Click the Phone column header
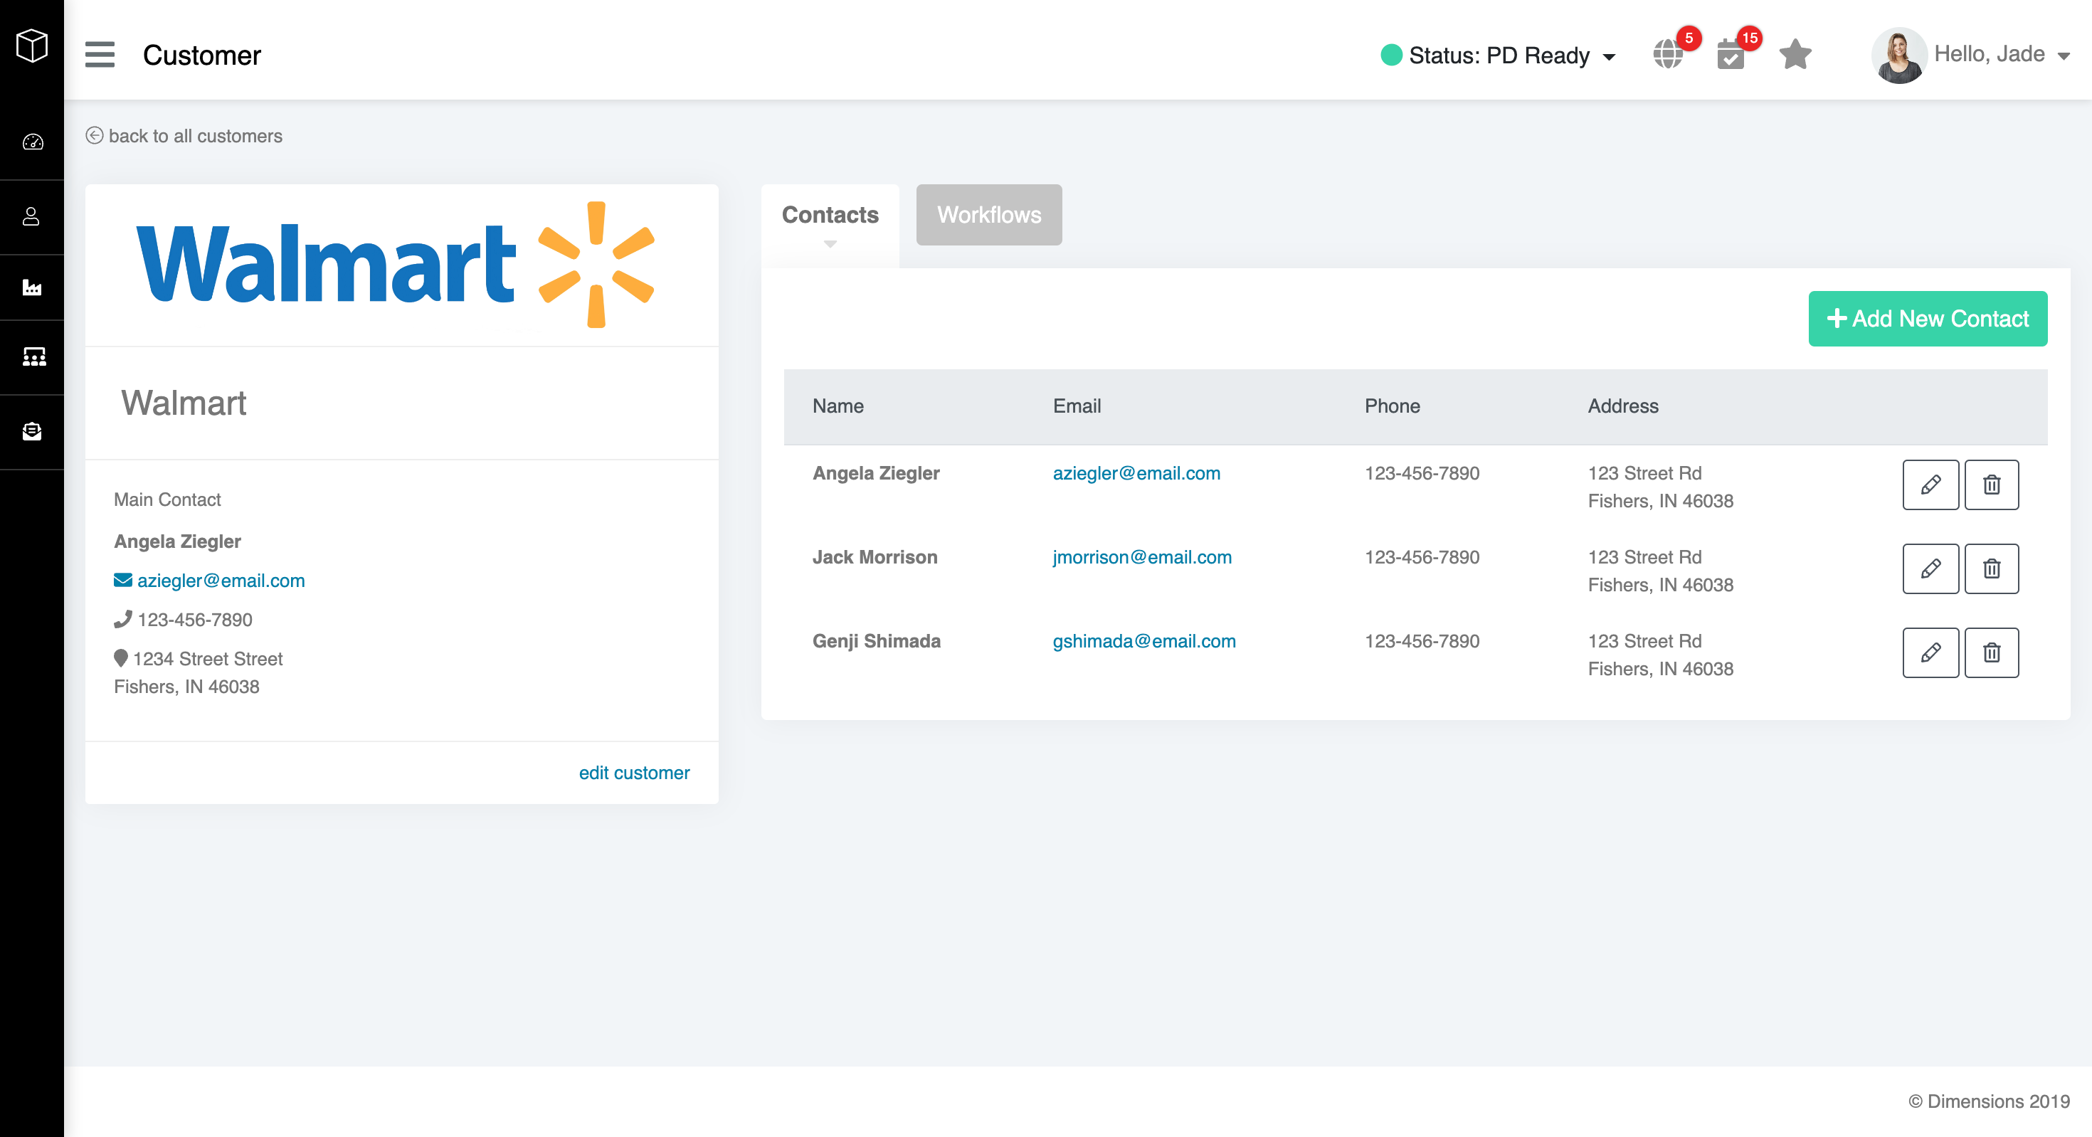The width and height of the screenshot is (2092, 1137). pos(1392,406)
